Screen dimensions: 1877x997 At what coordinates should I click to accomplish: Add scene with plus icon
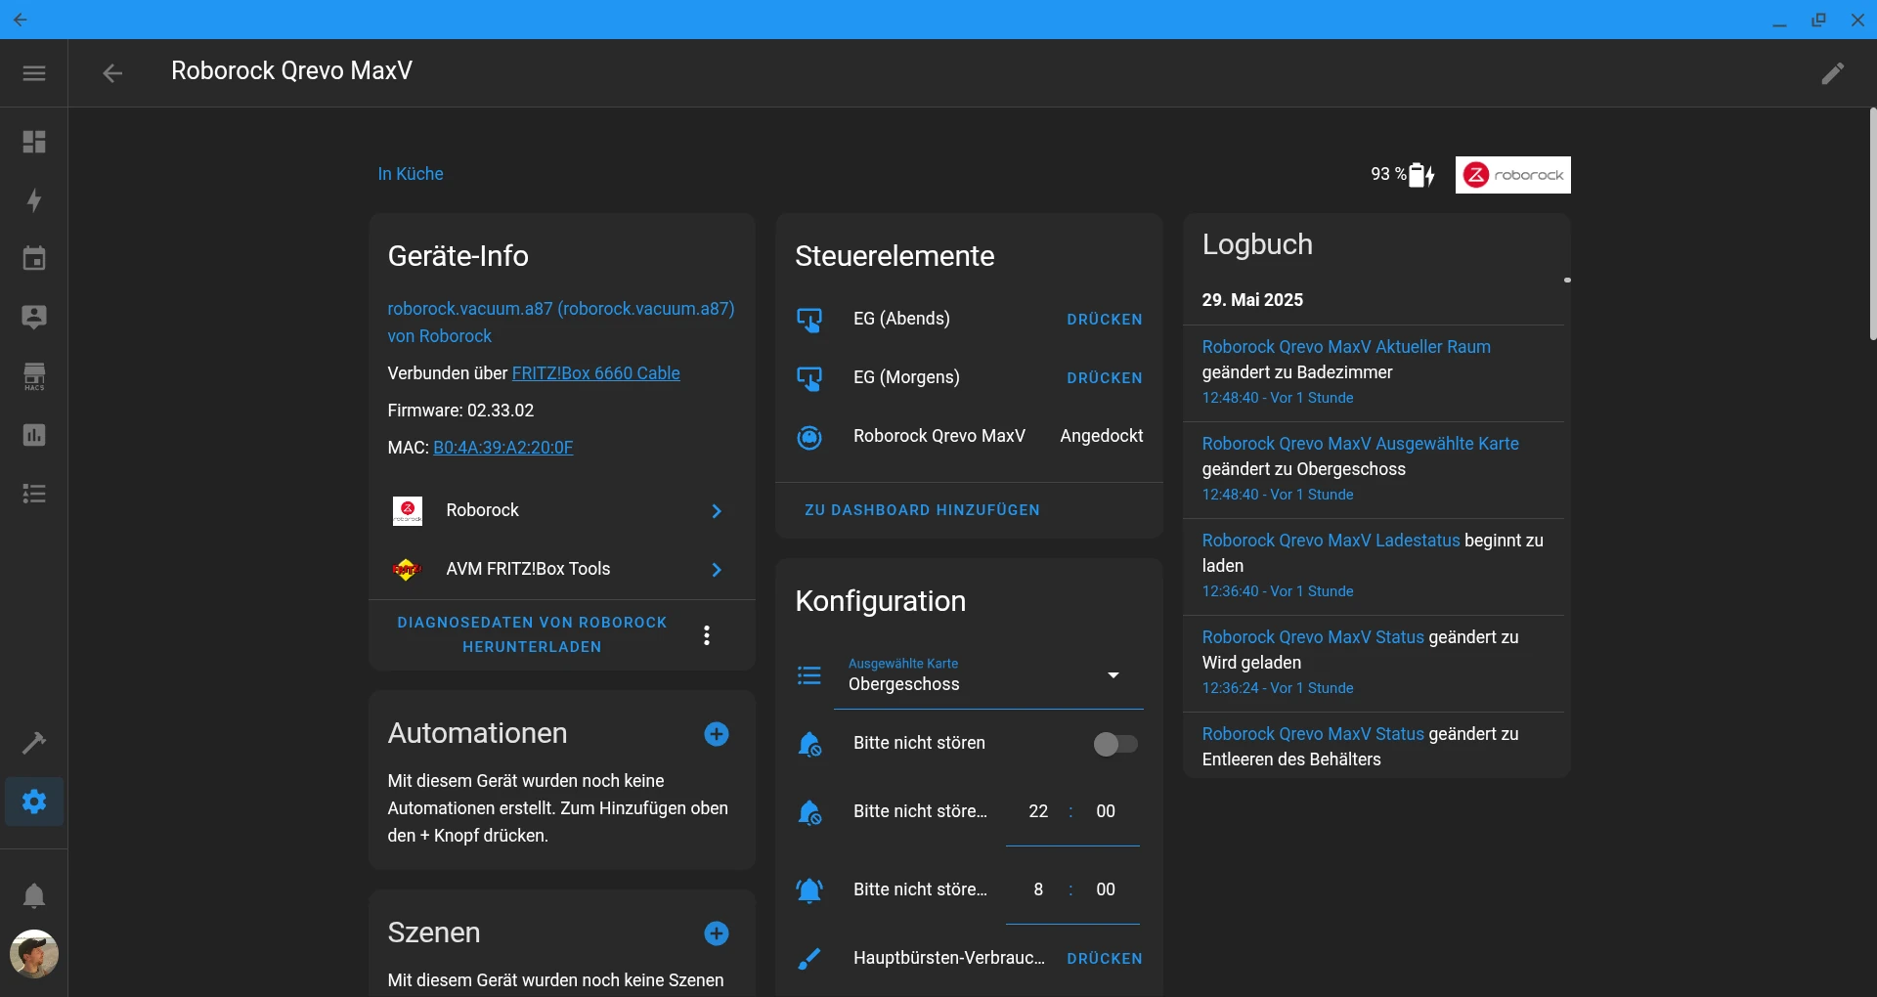(717, 933)
